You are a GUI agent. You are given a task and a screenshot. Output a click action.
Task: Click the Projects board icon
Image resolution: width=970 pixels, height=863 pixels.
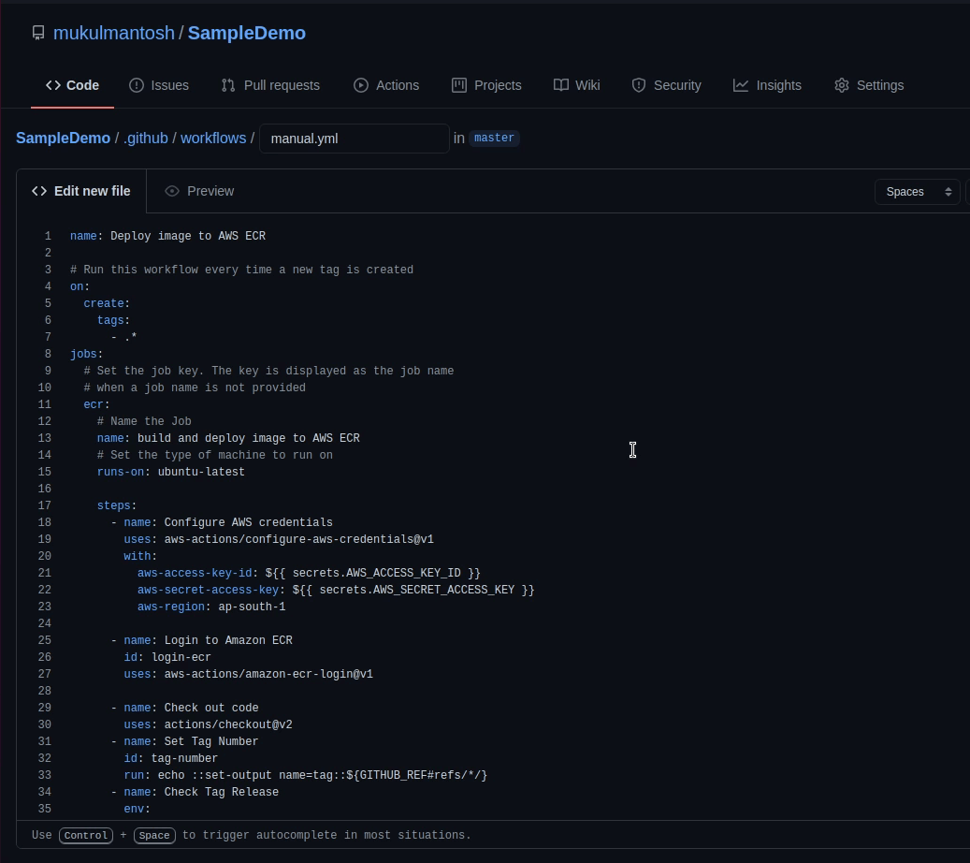click(459, 85)
